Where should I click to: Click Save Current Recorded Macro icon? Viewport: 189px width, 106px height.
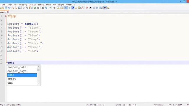point(100,8)
